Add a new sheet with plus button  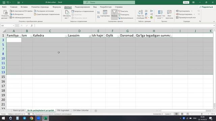coord(96,111)
